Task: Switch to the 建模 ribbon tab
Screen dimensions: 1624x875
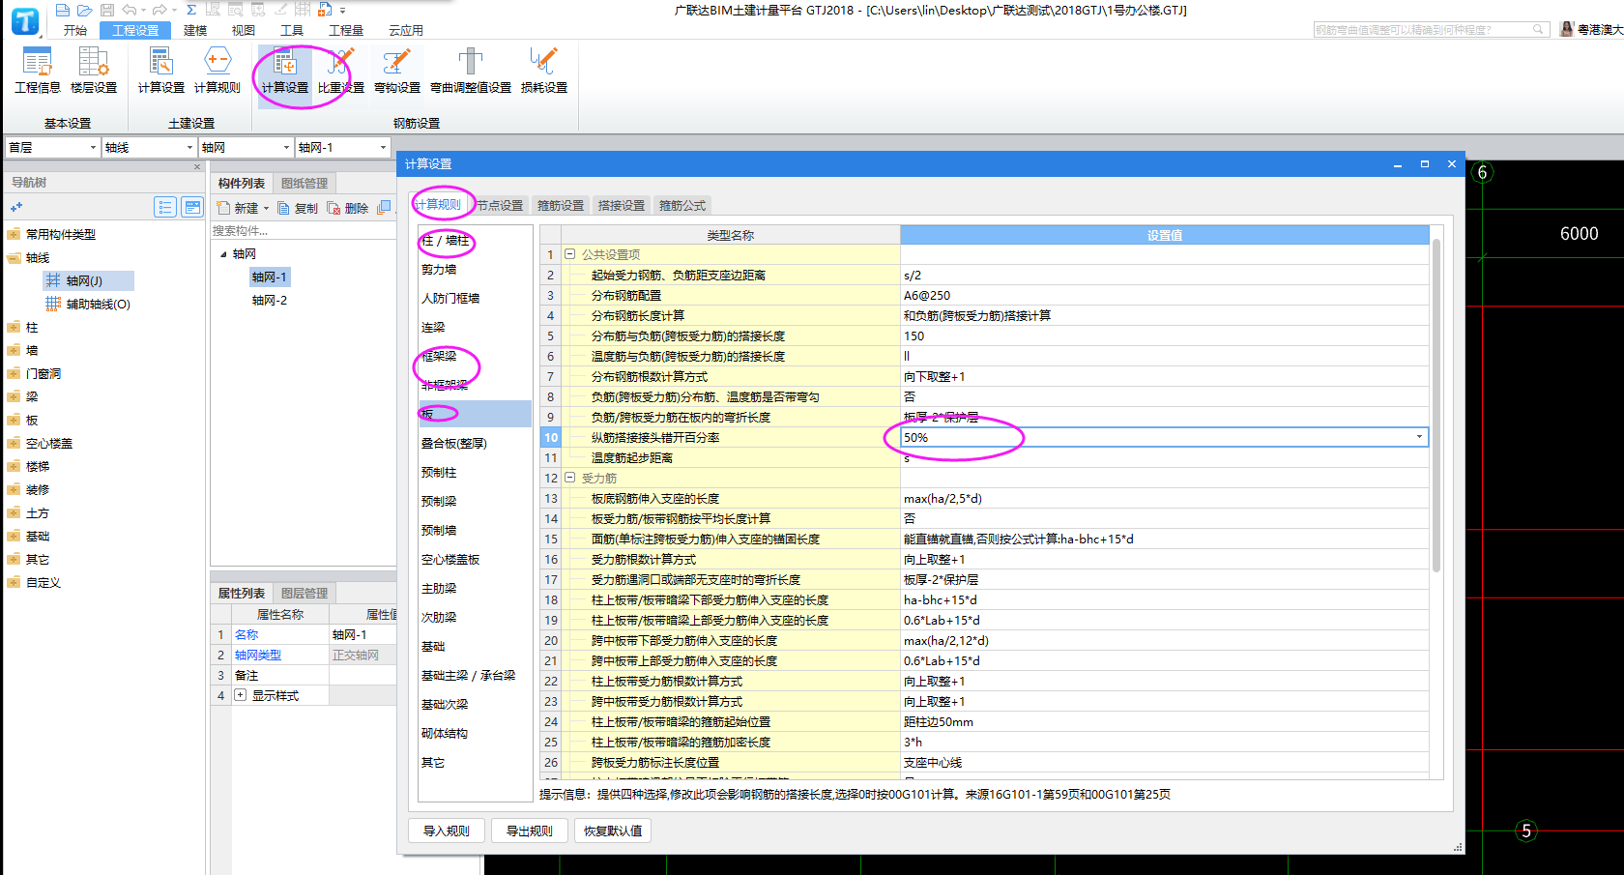Action: click(x=195, y=30)
